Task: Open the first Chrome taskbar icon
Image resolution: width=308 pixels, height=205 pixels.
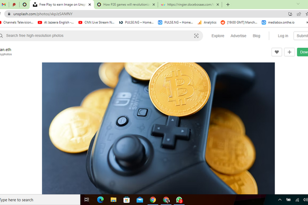Action: [x=153, y=200]
